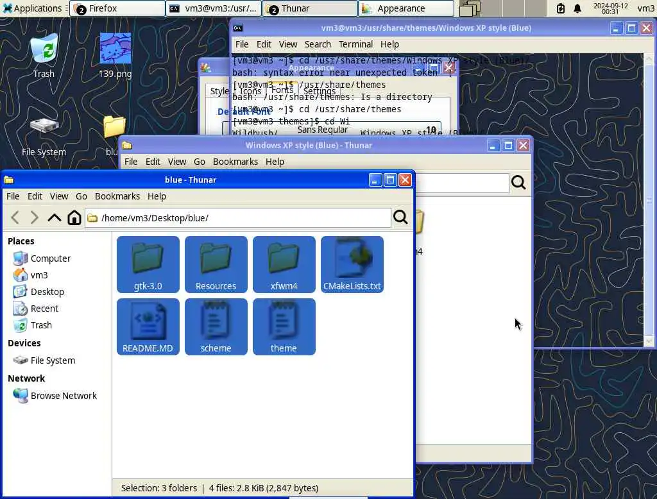Click Windows XP style Thunar title bar
This screenshot has height=499, width=657.
(x=309, y=146)
